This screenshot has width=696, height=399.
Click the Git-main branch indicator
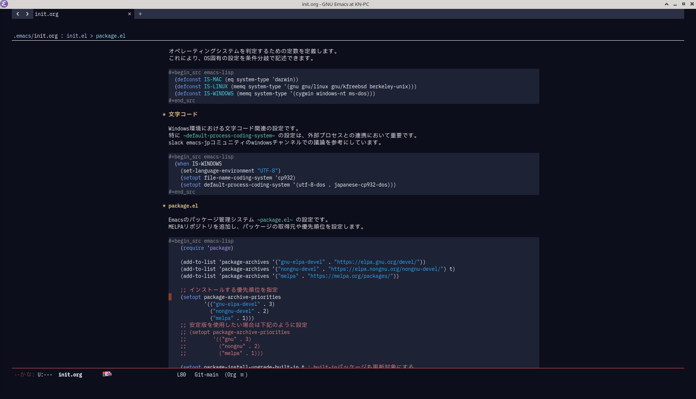(x=207, y=375)
